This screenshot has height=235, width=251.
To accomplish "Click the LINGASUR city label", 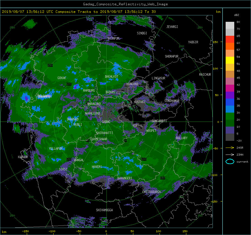I will [x=158, y=78].
